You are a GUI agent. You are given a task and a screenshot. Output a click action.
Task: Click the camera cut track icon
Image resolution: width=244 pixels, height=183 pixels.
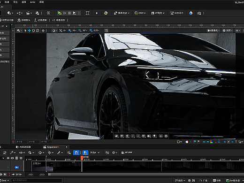pyautogui.click(x=17, y=168)
